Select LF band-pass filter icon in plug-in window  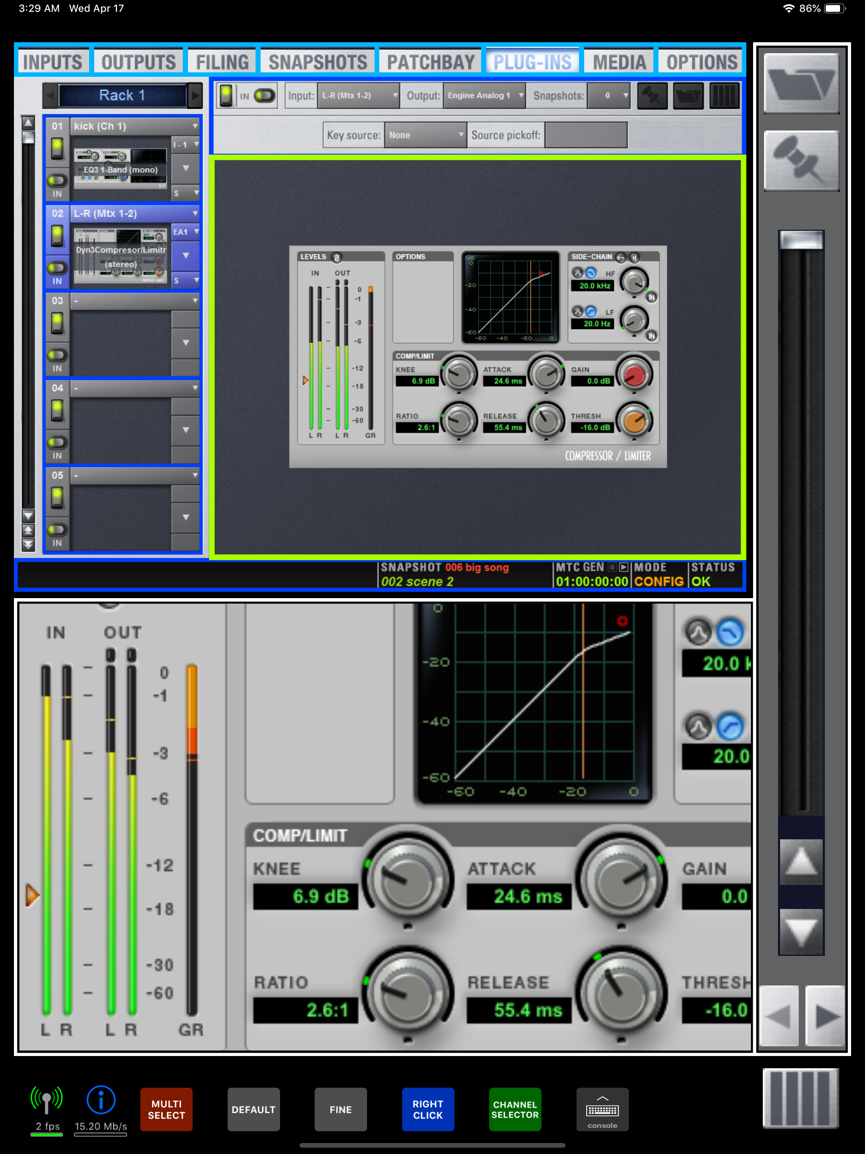tap(577, 311)
